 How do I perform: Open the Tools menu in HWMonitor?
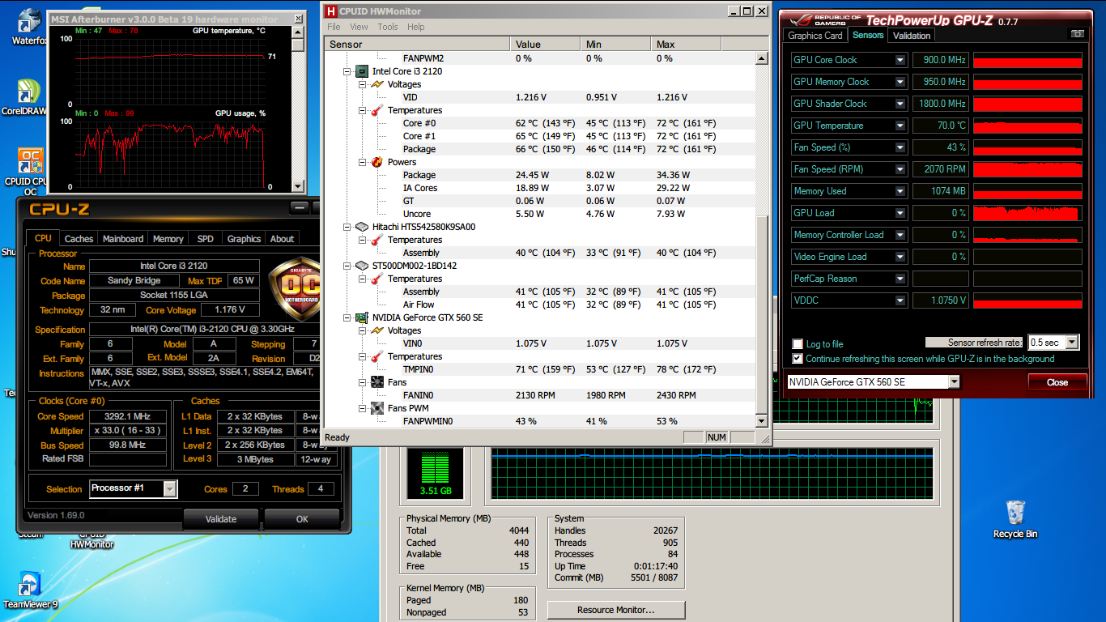tap(388, 27)
